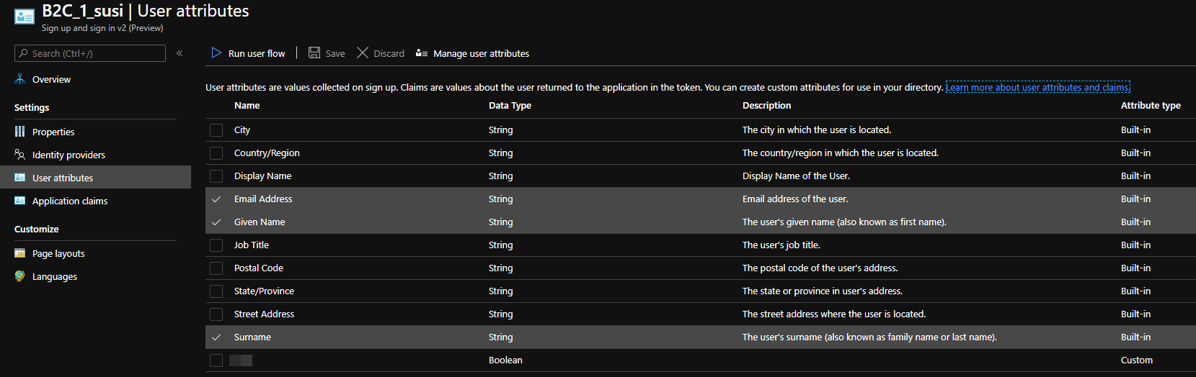This screenshot has width=1196, height=377.
Task: Click the Languages globe icon
Action: 19,276
